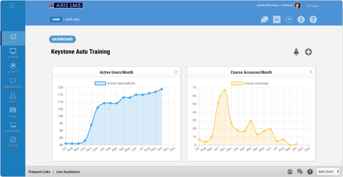This screenshot has height=177, width=343.
Task: Add widget with the plus icon
Action: point(308,52)
